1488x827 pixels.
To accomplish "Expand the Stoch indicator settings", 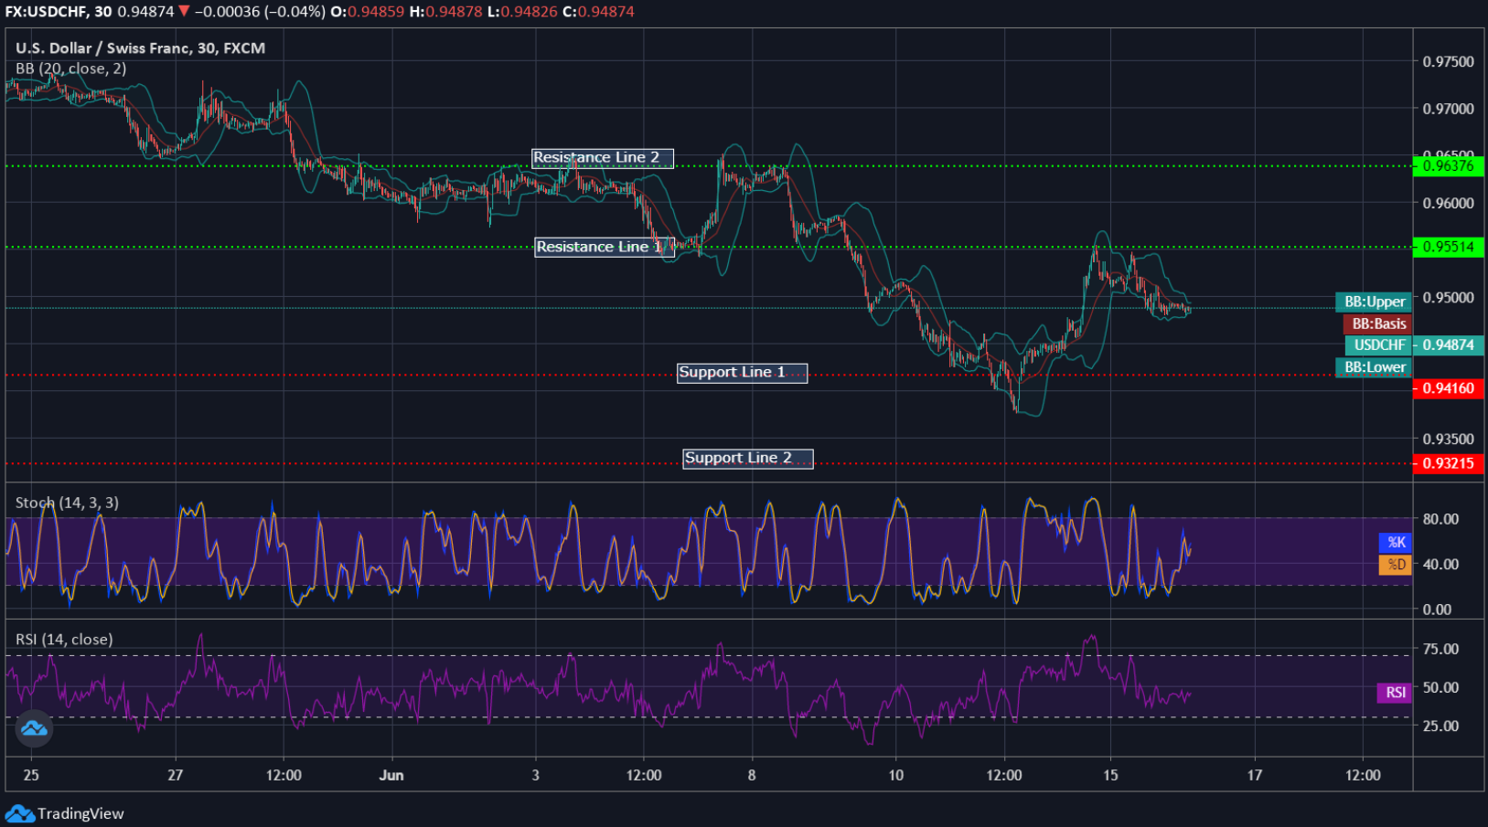I will click(x=66, y=503).
